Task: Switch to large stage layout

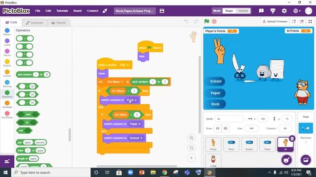Action: point(302,22)
